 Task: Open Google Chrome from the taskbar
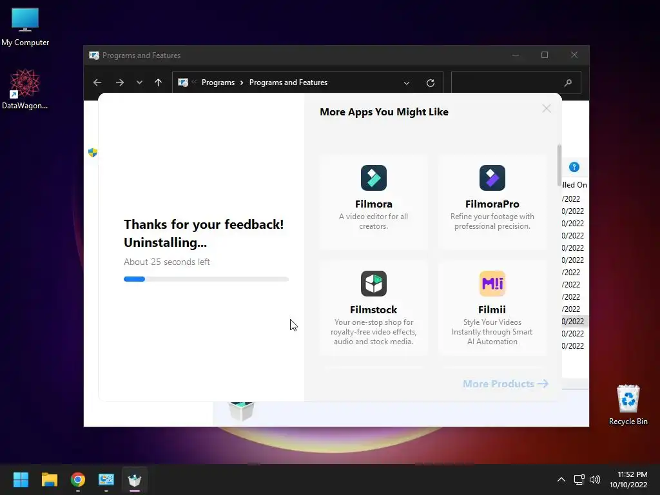point(78,480)
